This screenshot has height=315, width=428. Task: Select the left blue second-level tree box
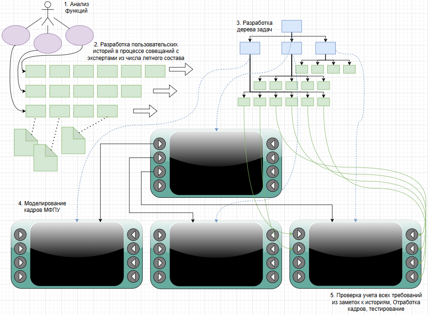(250, 48)
